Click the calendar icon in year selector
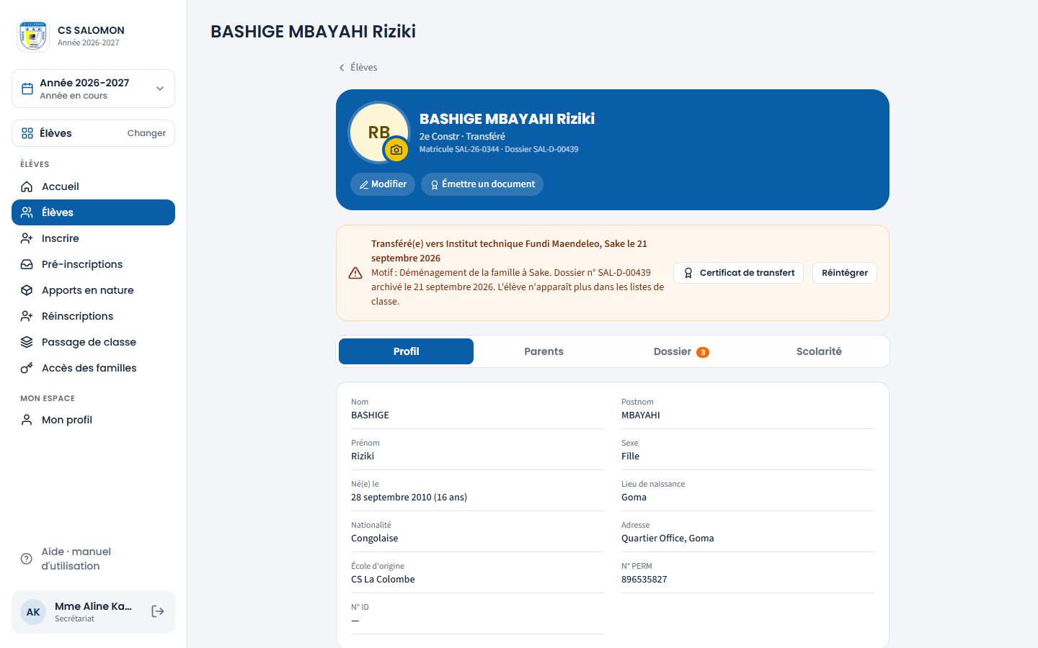This screenshot has width=1038, height=648. tap(27, 89)
